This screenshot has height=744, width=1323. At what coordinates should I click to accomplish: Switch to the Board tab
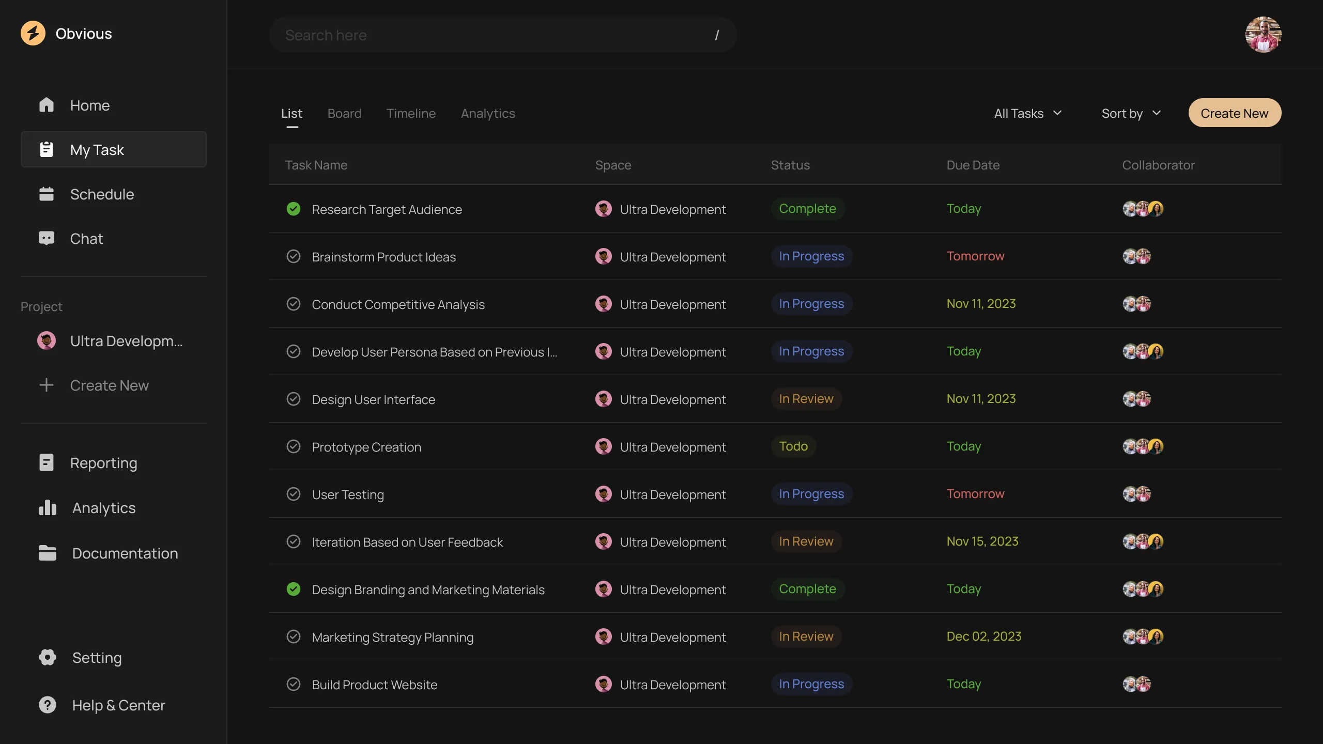(x=344, y=113)
